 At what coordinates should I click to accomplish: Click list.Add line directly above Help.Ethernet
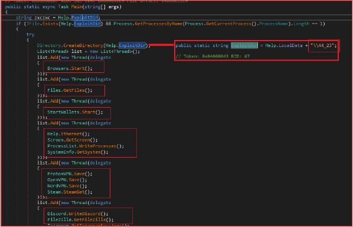pos(74,123)
